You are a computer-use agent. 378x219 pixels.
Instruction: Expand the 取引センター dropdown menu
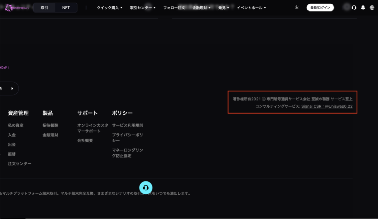click(143, 8)
